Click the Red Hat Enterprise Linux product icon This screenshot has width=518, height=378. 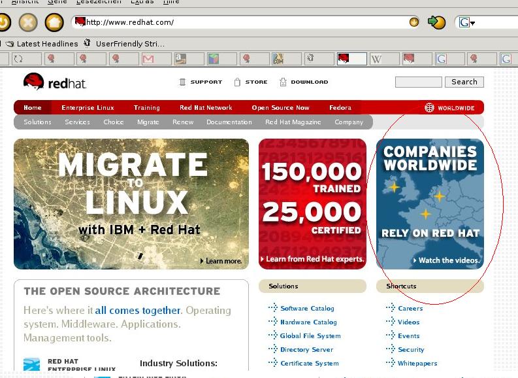click(32, 364)
